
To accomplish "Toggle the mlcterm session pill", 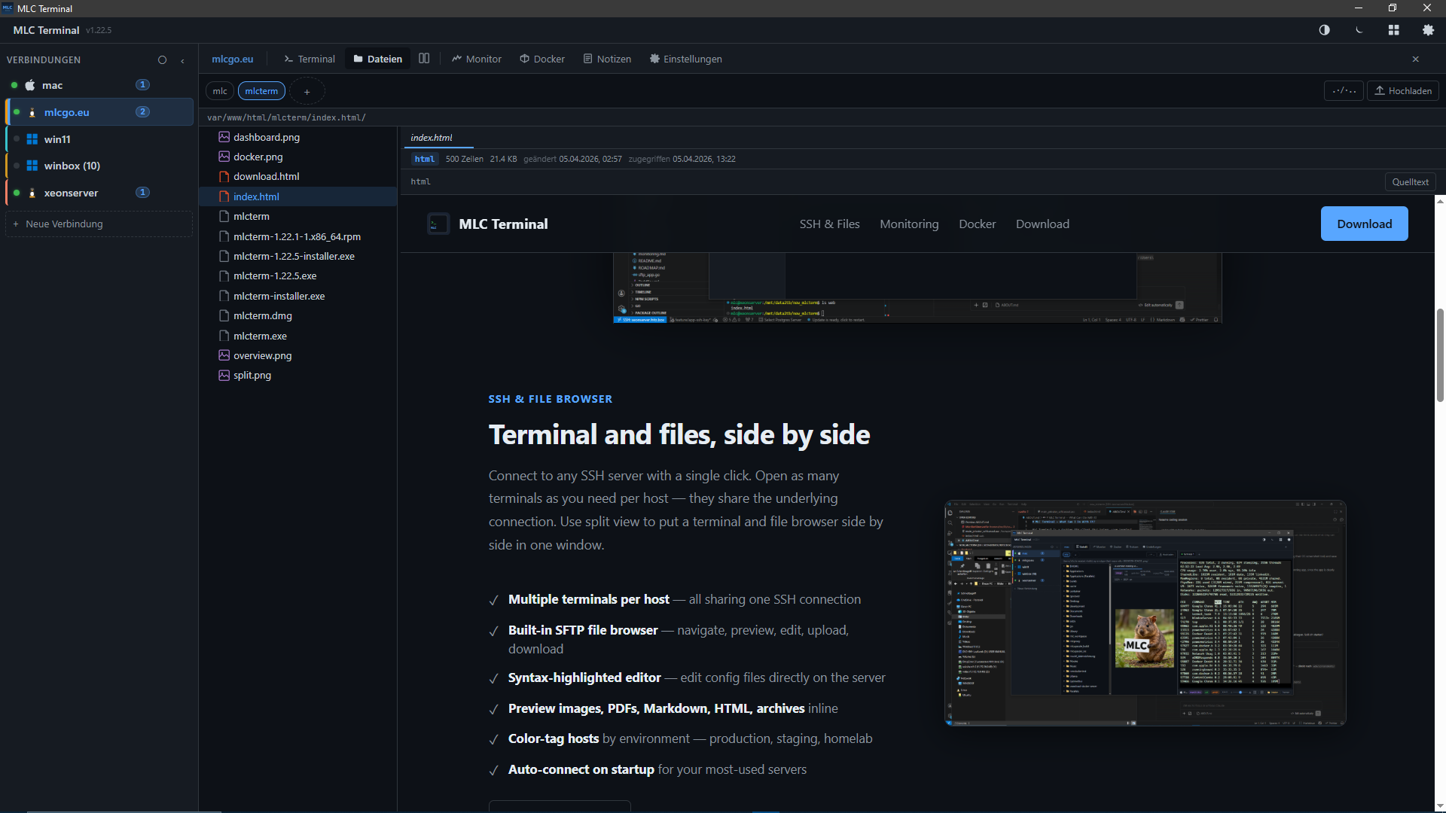I will click(x=261, y=90).
